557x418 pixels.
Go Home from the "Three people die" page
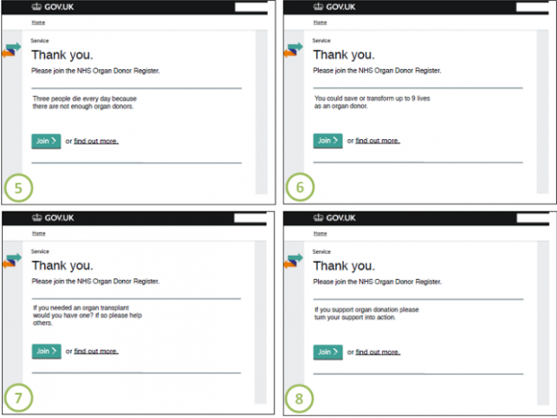click(39, 22)
